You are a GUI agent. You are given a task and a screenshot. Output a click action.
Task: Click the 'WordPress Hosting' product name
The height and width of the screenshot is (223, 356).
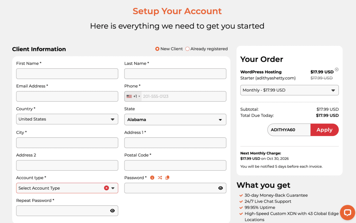click(261, 72)
